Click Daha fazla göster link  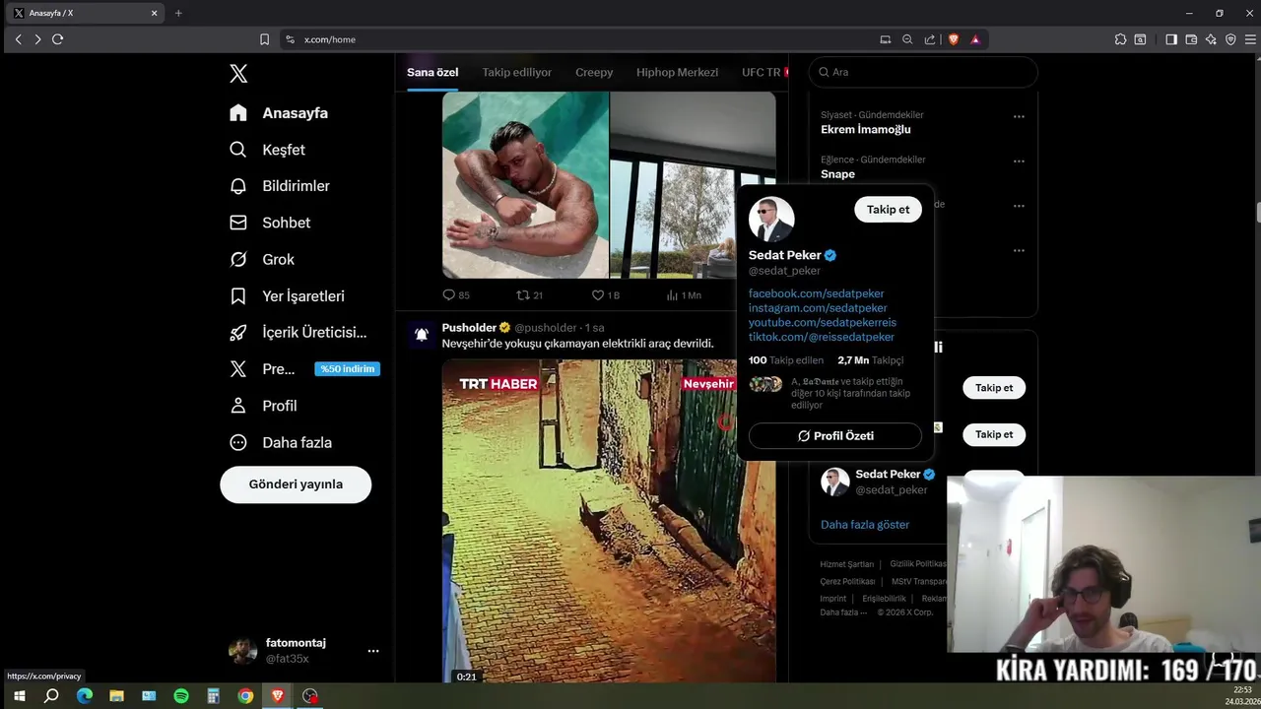click(x=865, y=525)
